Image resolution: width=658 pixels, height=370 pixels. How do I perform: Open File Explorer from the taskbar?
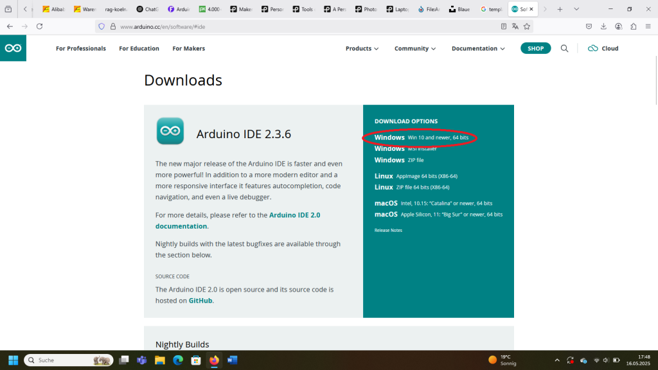point(160,360)
